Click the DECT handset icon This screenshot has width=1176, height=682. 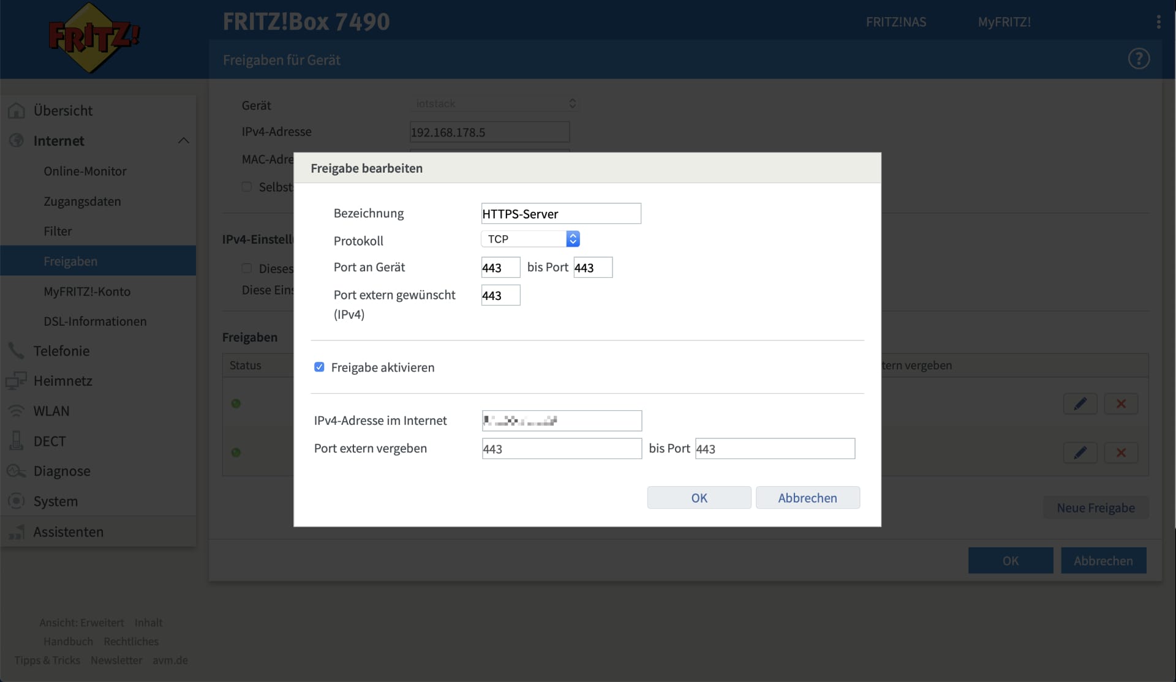pyautogui.click(x=17, y=441)
